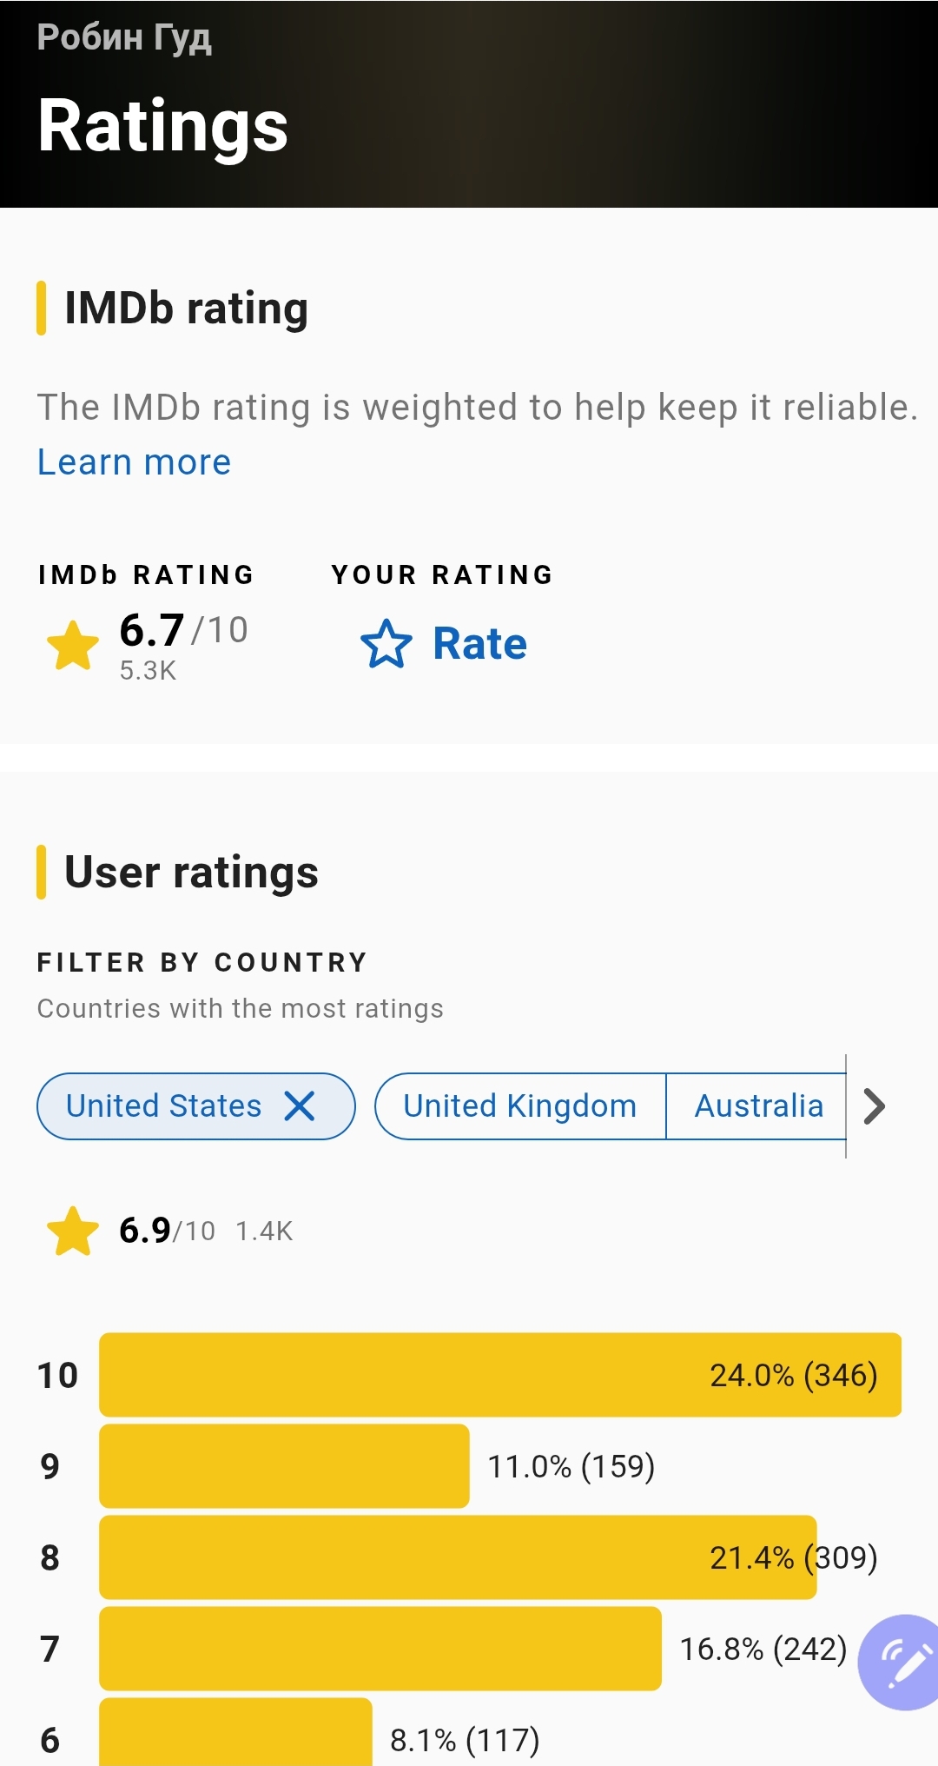Click the 10-star rating bar
This screenshot has height=1766, width=938.
click(x=499, y=1375)
